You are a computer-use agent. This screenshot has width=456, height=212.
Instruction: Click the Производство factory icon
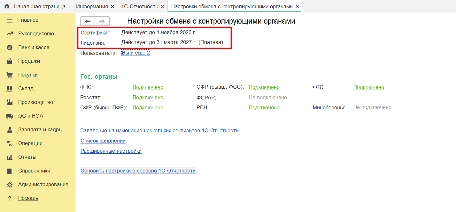(x=10, y=102)
